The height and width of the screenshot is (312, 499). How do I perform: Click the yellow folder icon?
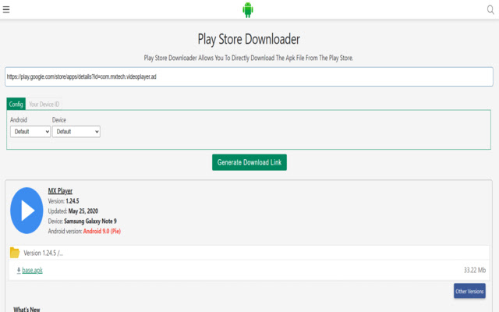(15, 253)
